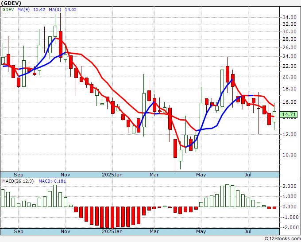The image size is (301, 242).
Task: Click 2025Jan on the MACD panel date axis
Action: click(112, 231)
